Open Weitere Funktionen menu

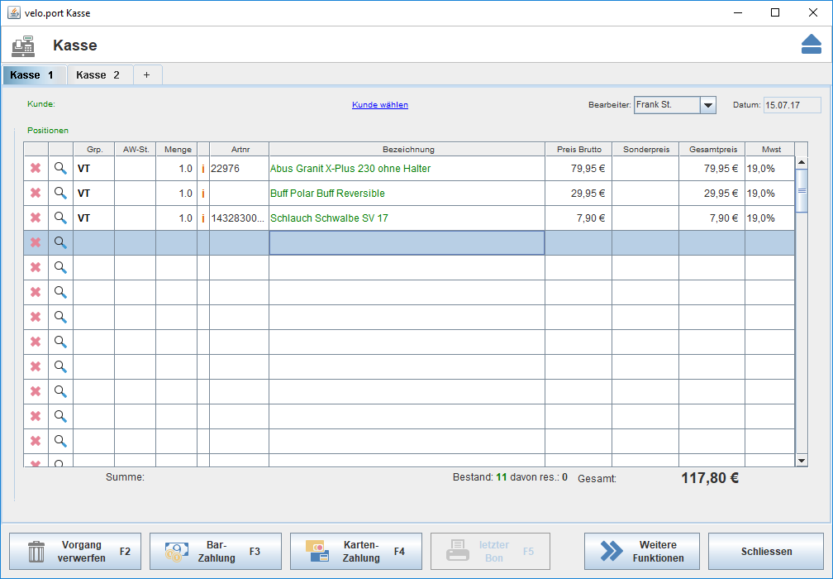click(641, 551)
